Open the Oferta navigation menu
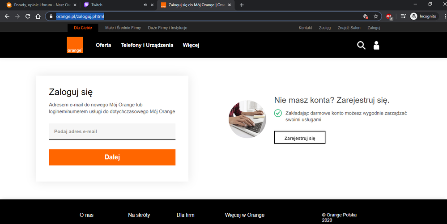This screenshot has height=224, width=447. point(103,45)
